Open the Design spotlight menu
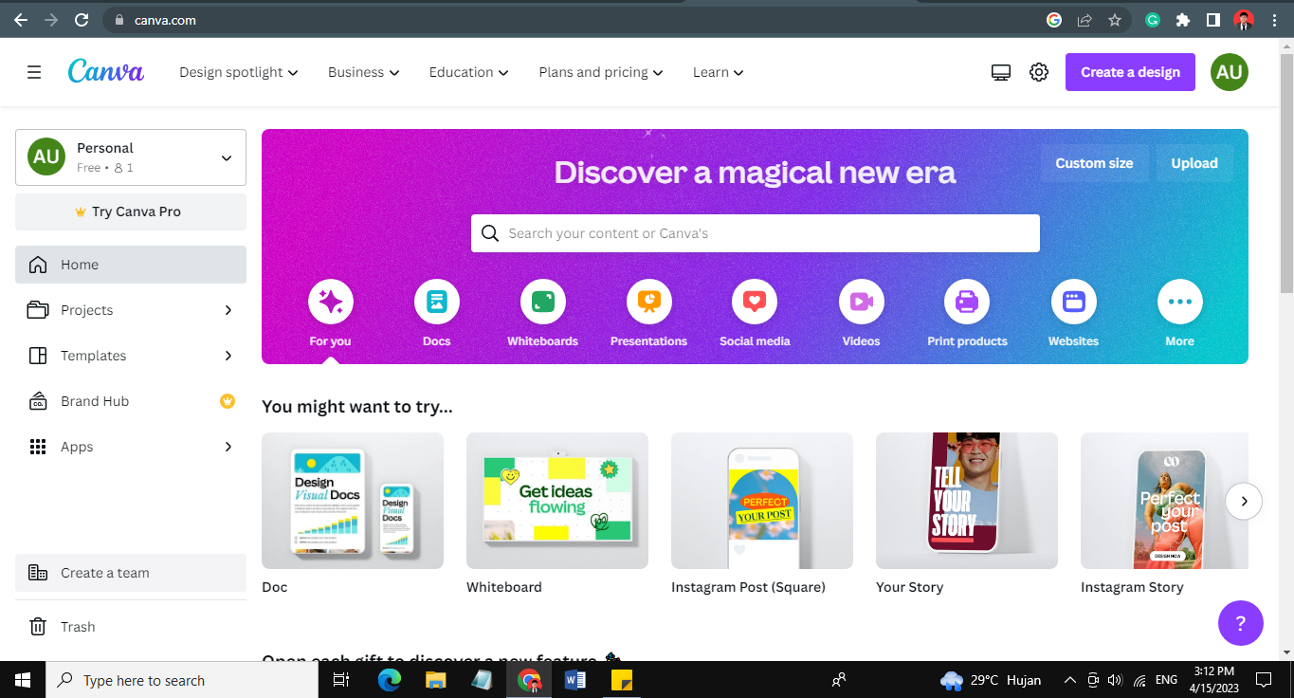1294x698 pixels. 238,71
